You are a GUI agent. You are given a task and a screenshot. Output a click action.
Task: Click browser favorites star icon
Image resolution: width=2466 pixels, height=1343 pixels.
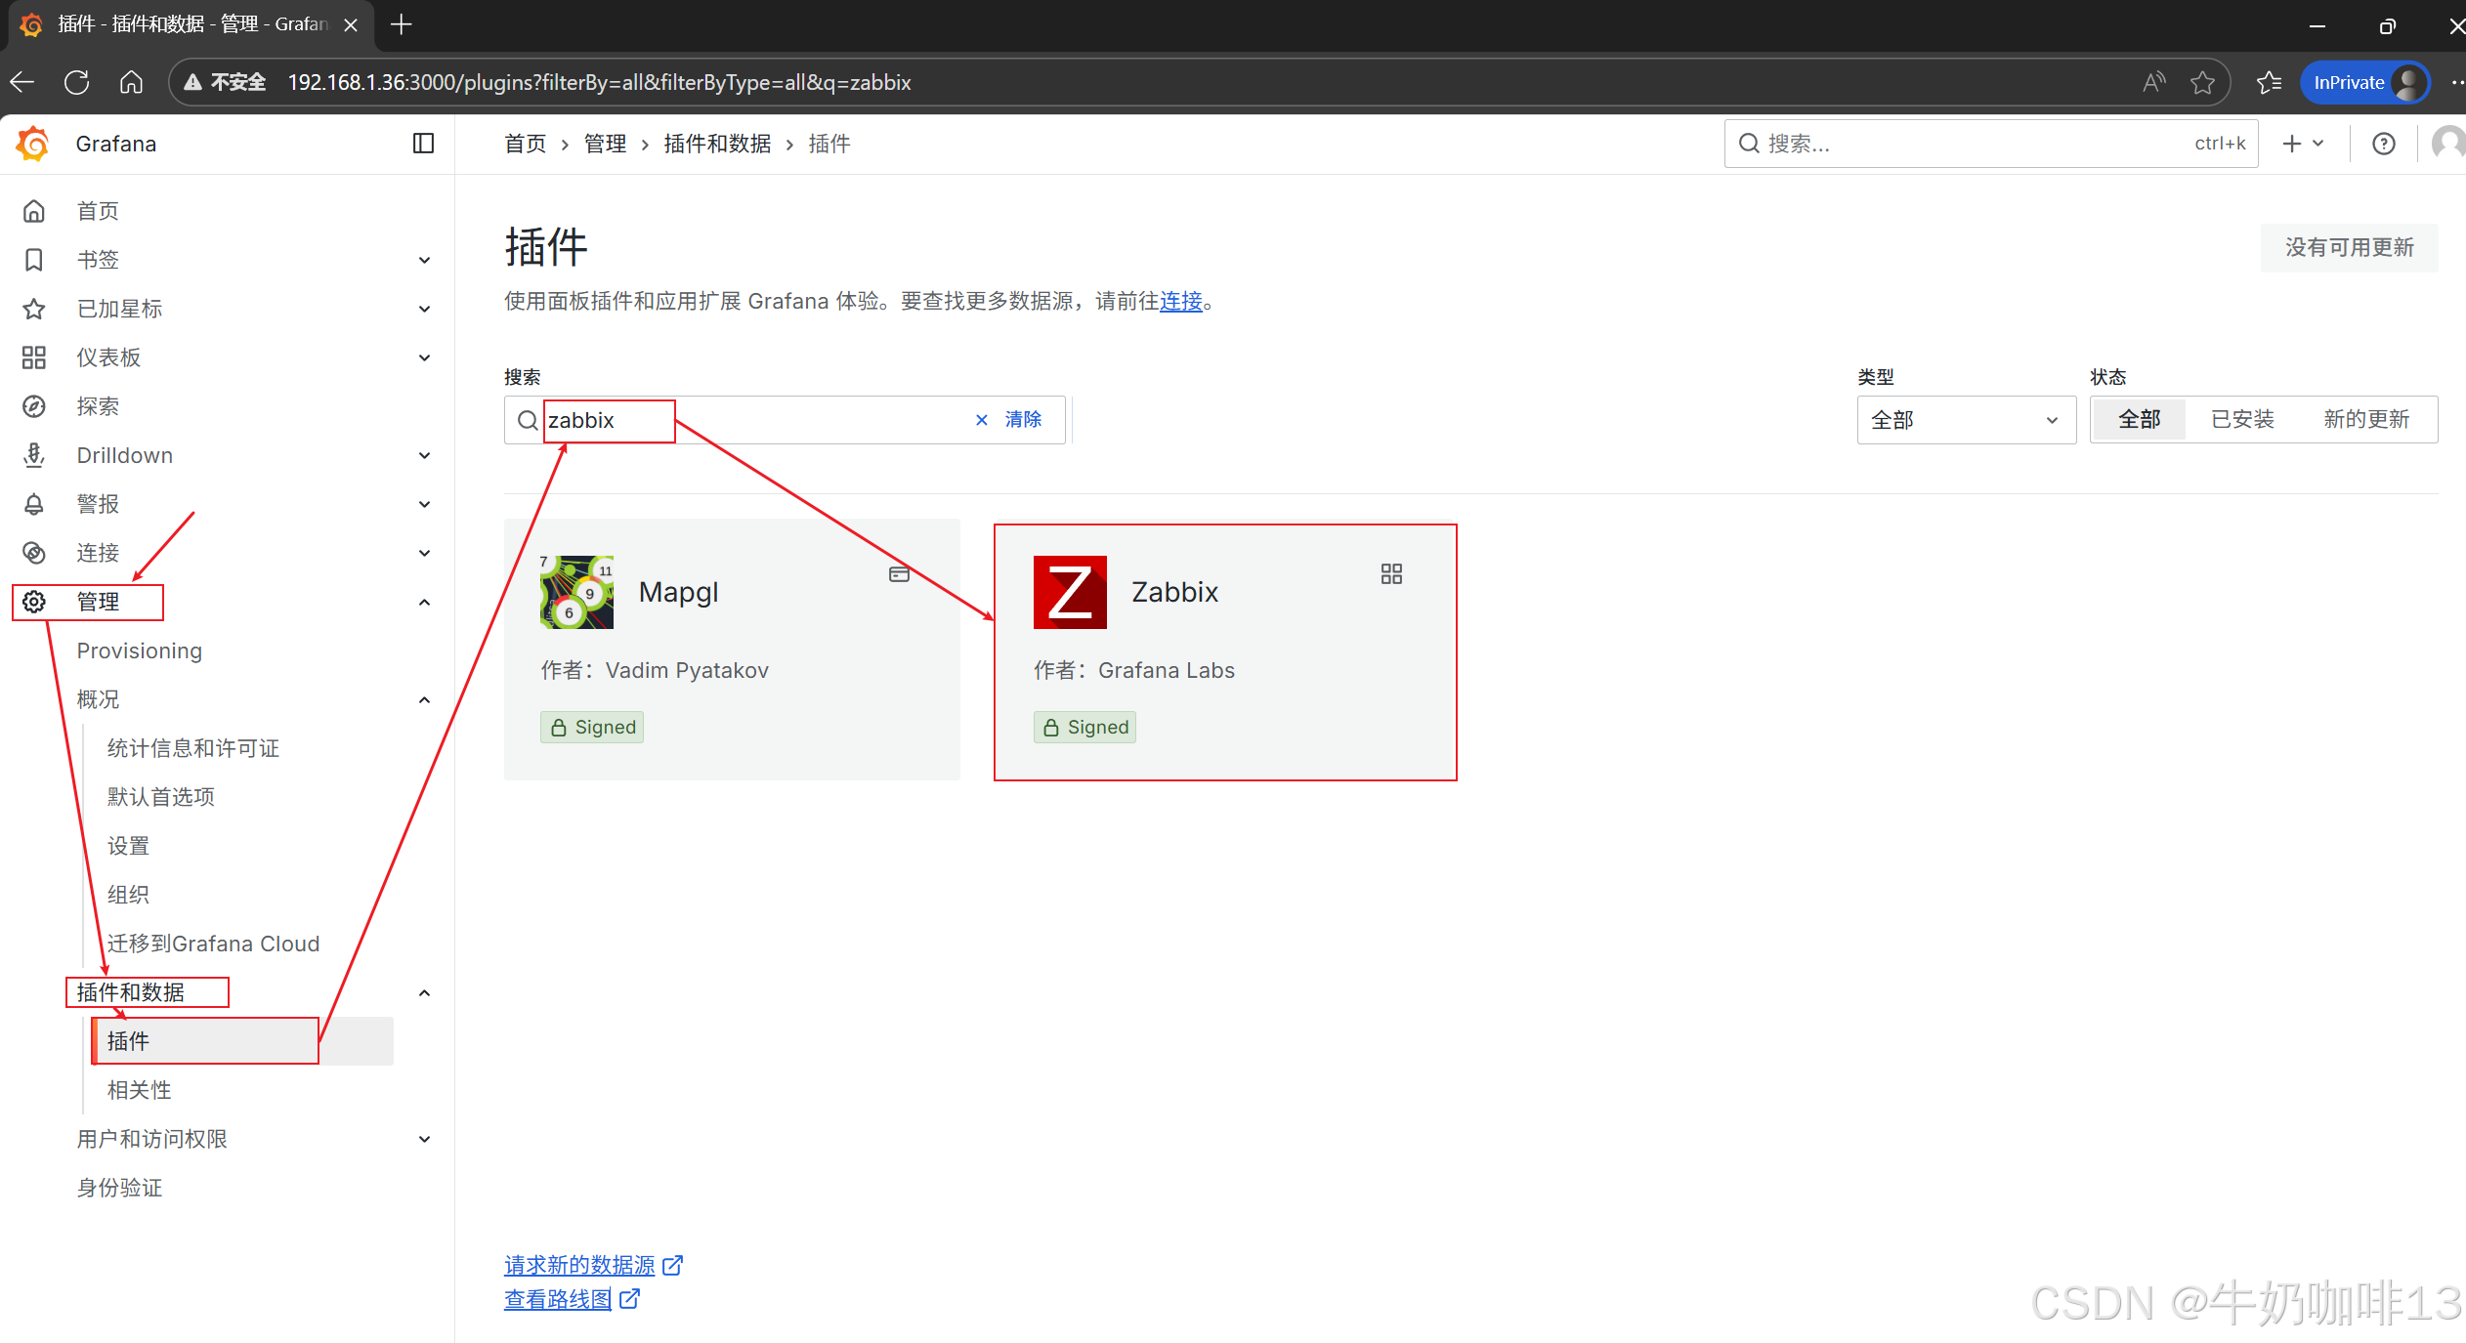pos(2202,82)
